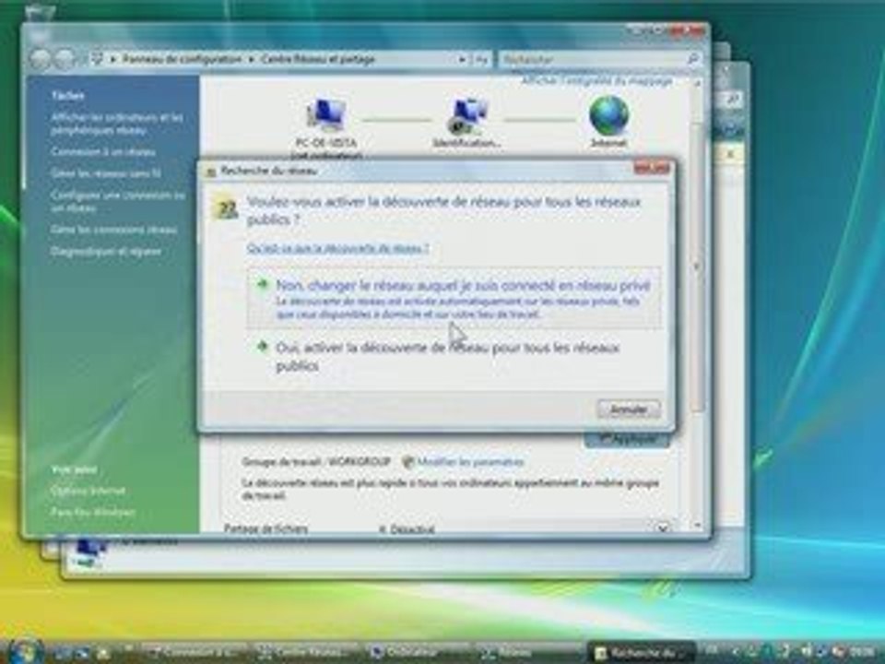Click the network identification icon in map
Viewport: 885px width, 664px height.
pyautogui.click(x=467, y=116)
